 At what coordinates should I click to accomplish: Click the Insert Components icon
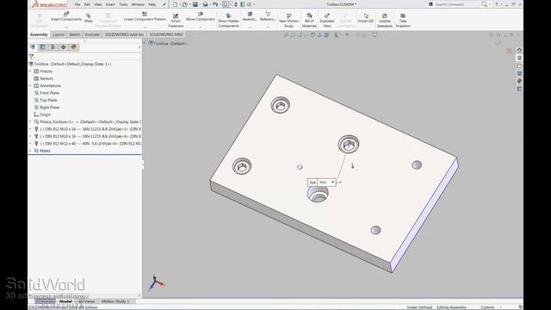[66, 14]
